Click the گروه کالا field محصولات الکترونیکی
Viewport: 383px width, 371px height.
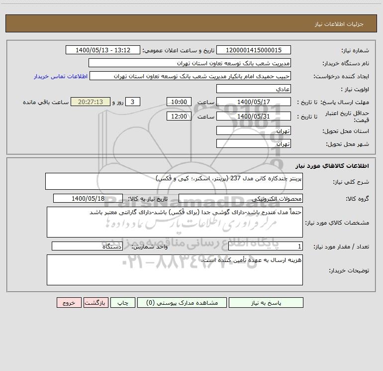tap(241, 198)
